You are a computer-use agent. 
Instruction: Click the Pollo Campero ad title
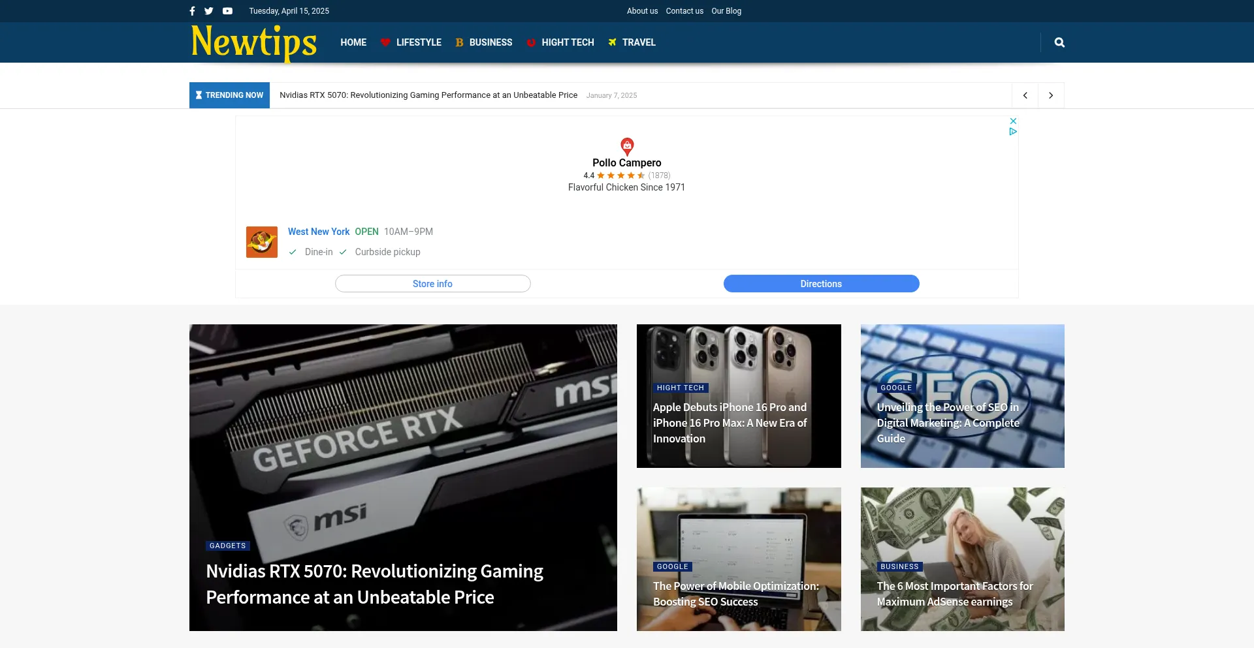click(x=626, y=163)
